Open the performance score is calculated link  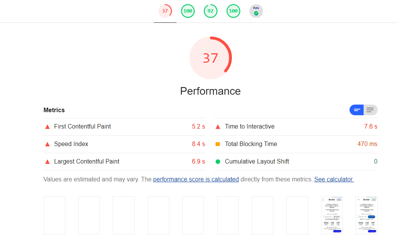pyautogui.click(x=196, y=179)
